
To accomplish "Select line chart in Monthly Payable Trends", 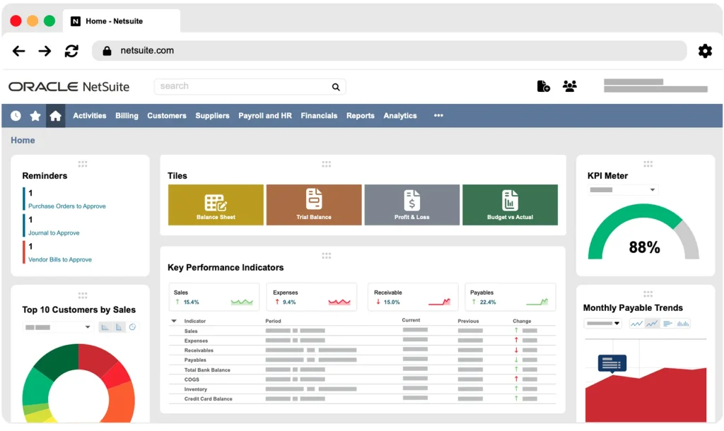I will click(637, 324).
